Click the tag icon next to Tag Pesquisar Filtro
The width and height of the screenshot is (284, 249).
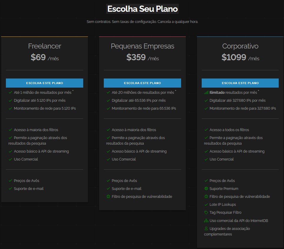(x=206, y=213)
